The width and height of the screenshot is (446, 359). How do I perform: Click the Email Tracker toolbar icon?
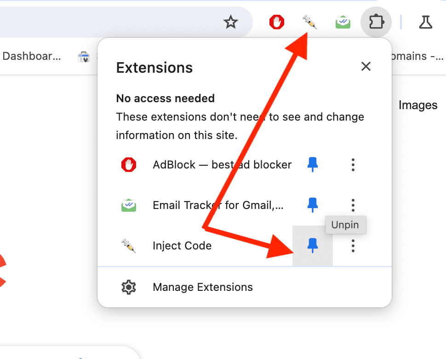pos(343,22)
